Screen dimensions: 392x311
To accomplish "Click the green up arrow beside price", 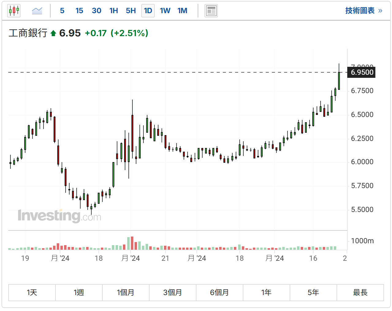I will click(53, 33).
